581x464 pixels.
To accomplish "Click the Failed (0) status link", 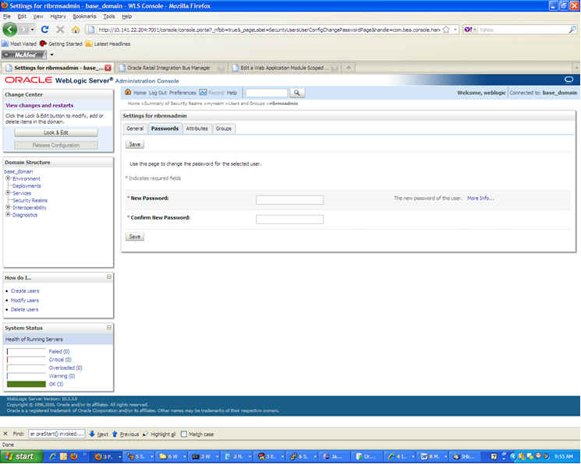I will (x=59, y=352).
